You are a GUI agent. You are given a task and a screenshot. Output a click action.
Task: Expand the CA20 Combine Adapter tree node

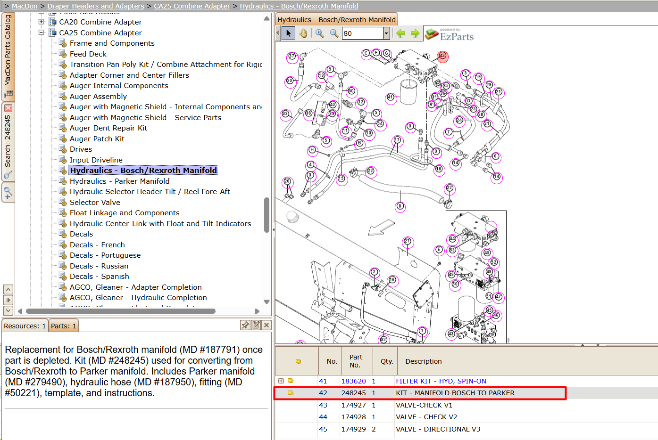tap(41, 22)
